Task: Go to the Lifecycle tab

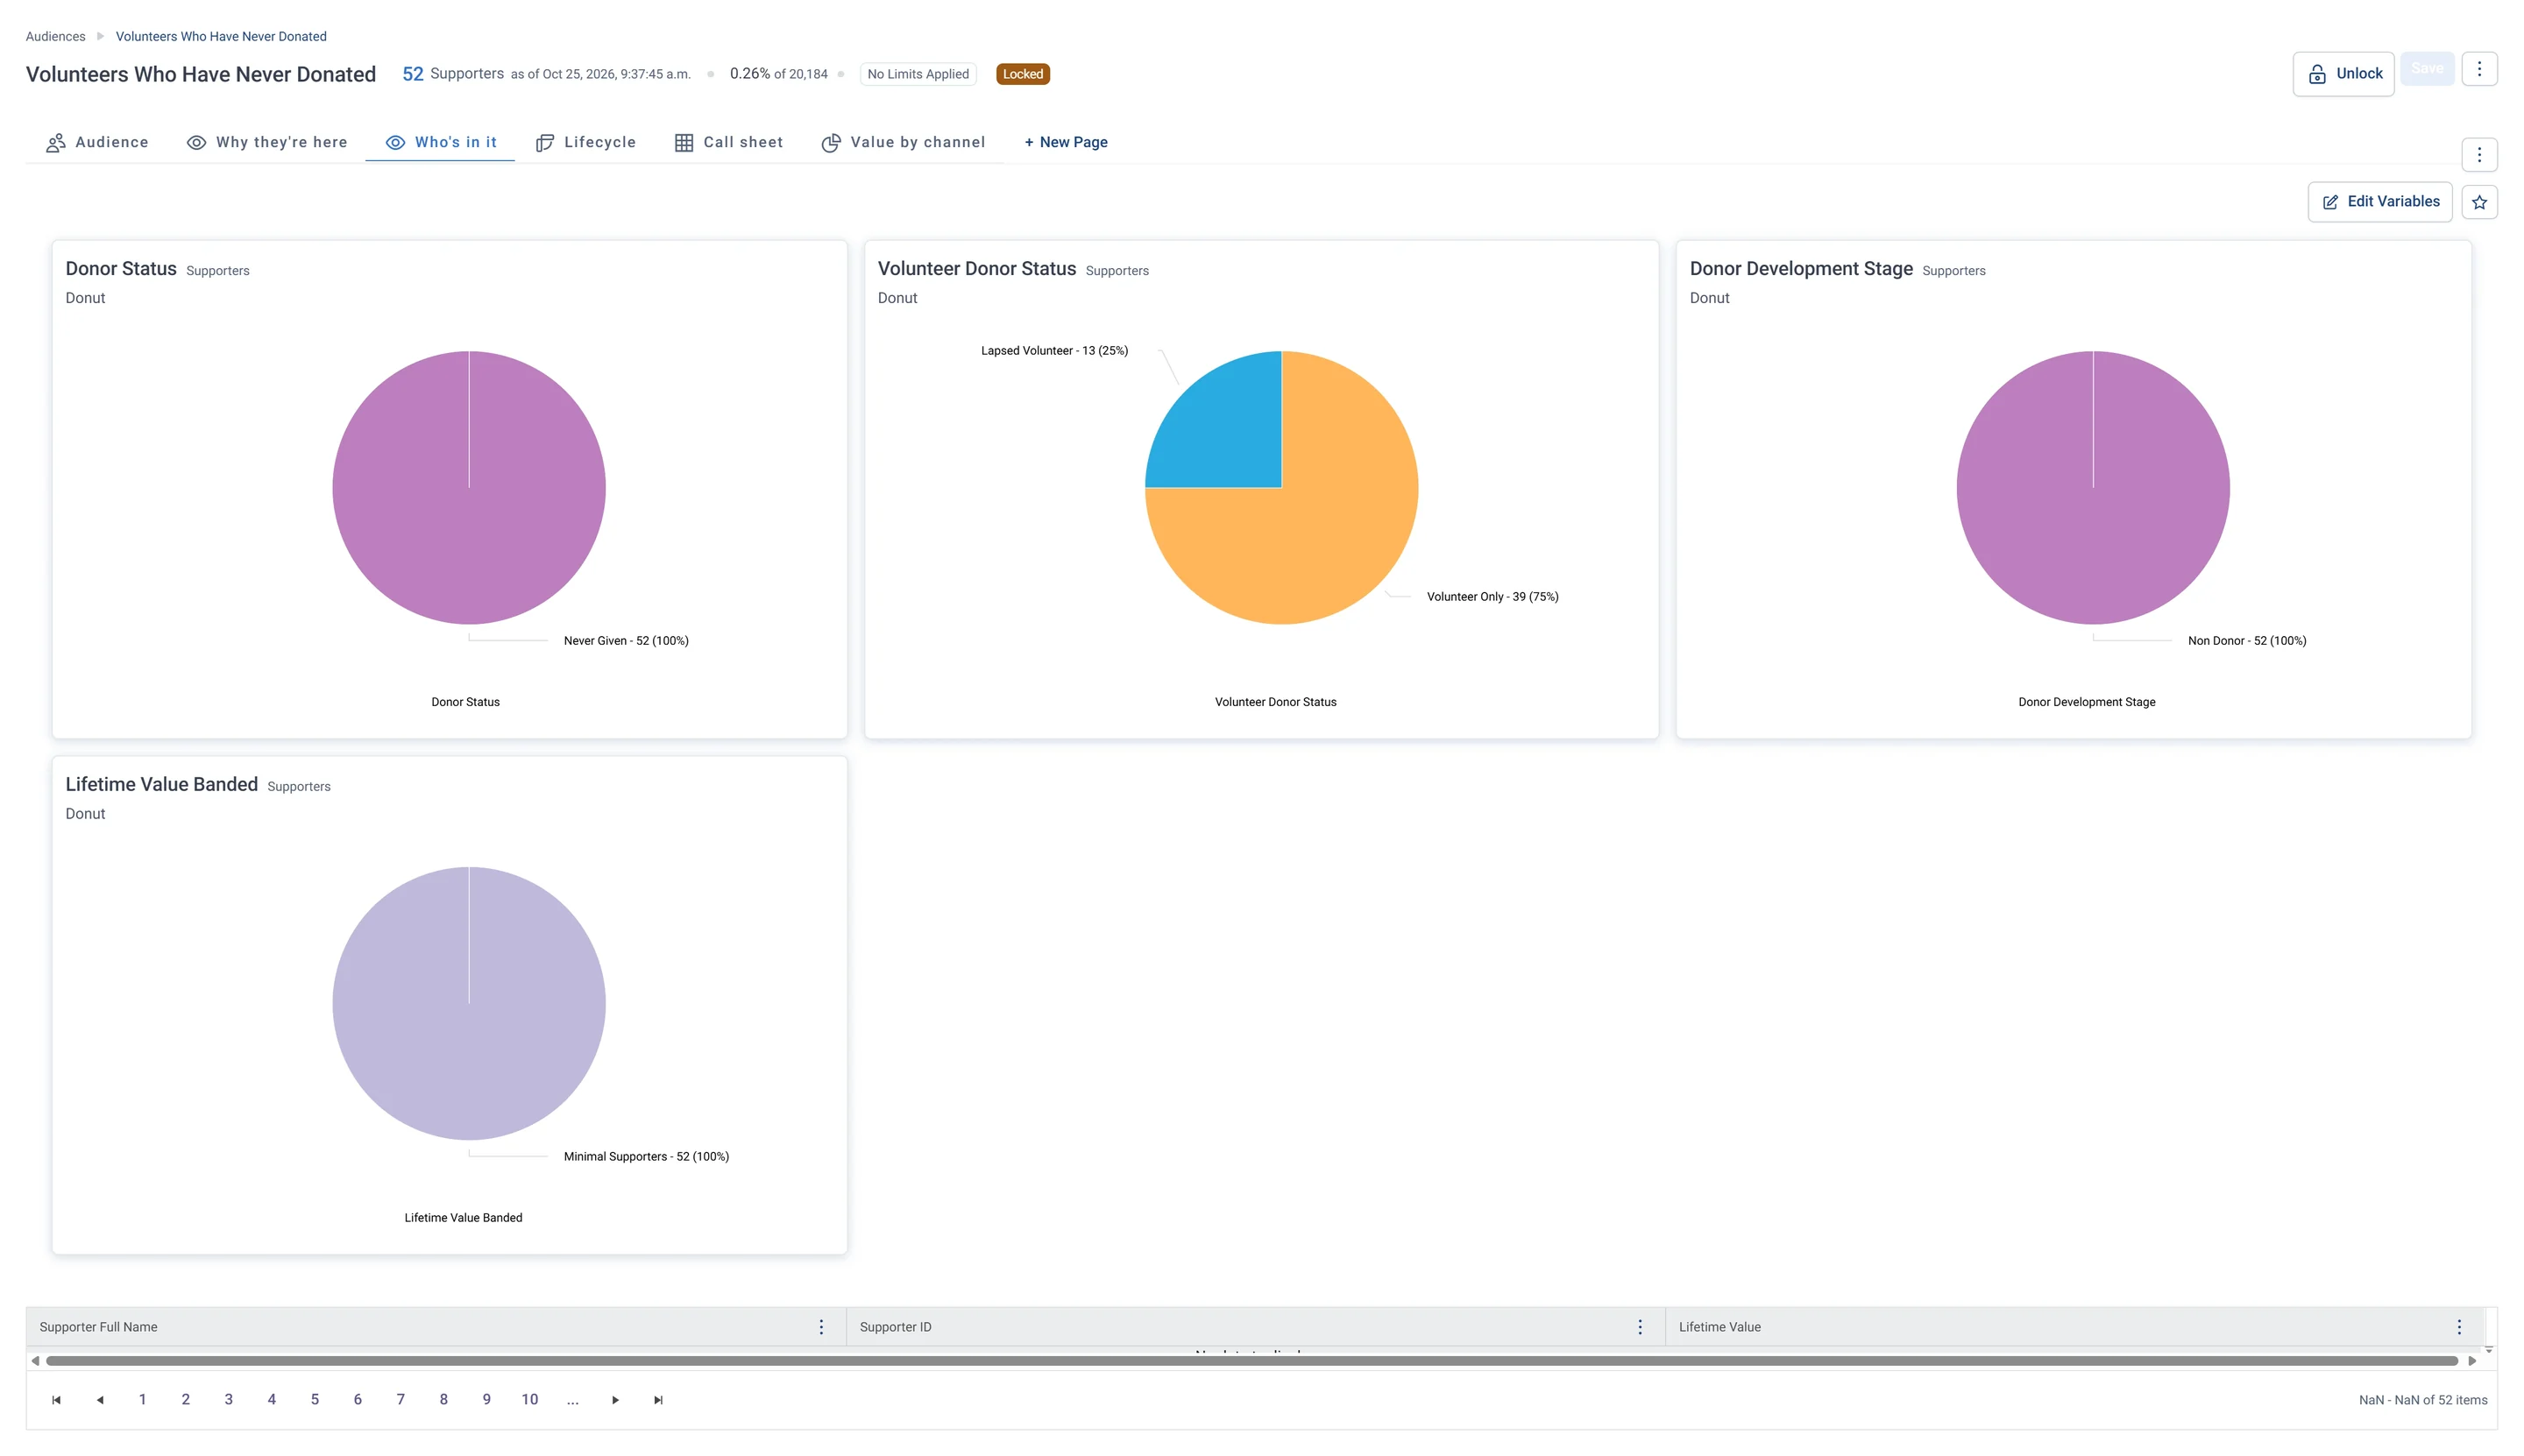Action: (586, 143)
